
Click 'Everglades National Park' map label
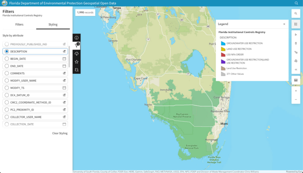[x=191, y=147]
